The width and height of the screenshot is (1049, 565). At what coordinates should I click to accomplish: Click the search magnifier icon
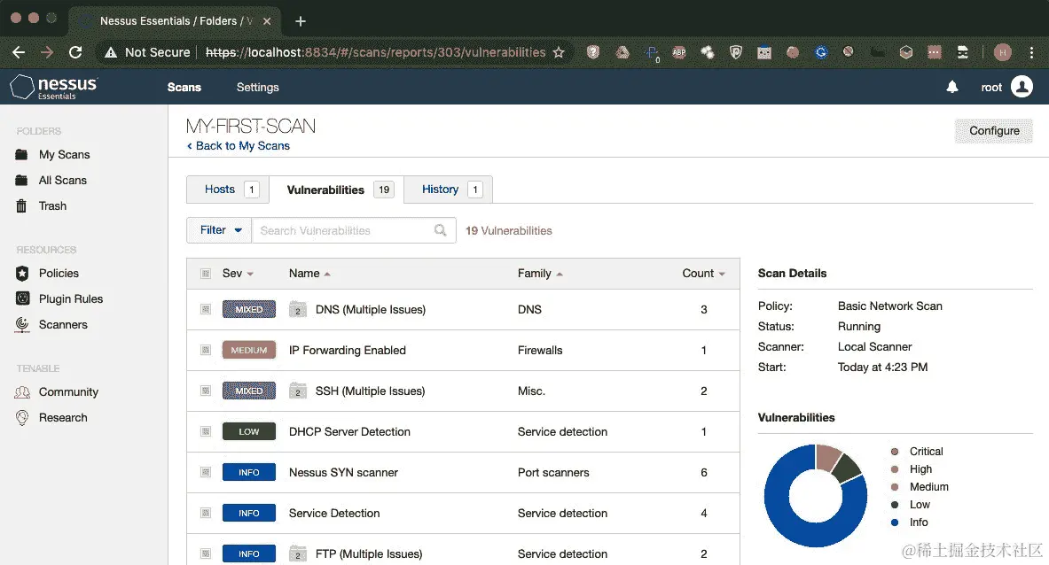pos(440,230)
